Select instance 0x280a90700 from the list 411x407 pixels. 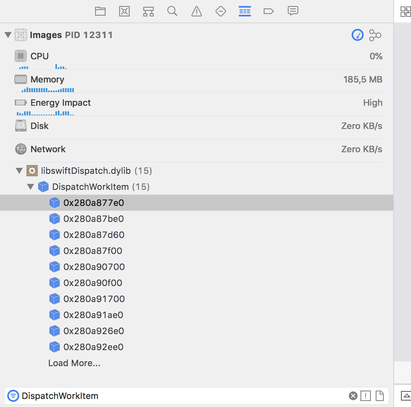coord(95,267)
